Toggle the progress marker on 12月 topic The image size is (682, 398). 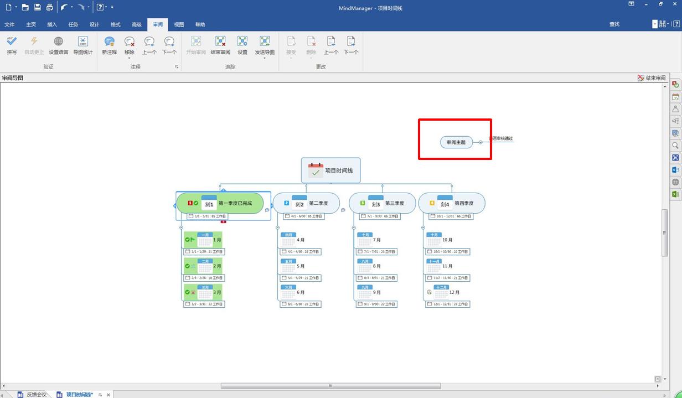pyautogui.click(x=429, y=292)
